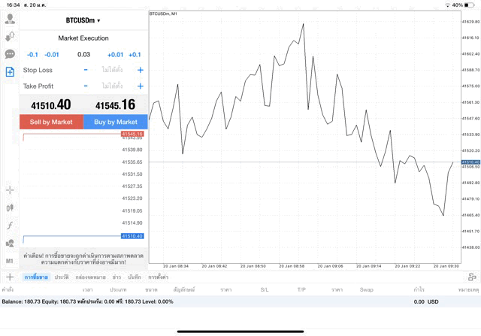This screenshot has width=481, height=336.
Task: Decrease Stop Loss with minus button
Action: (x=86, y=70)
